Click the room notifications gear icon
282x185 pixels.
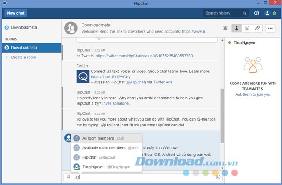coord(226,28)
